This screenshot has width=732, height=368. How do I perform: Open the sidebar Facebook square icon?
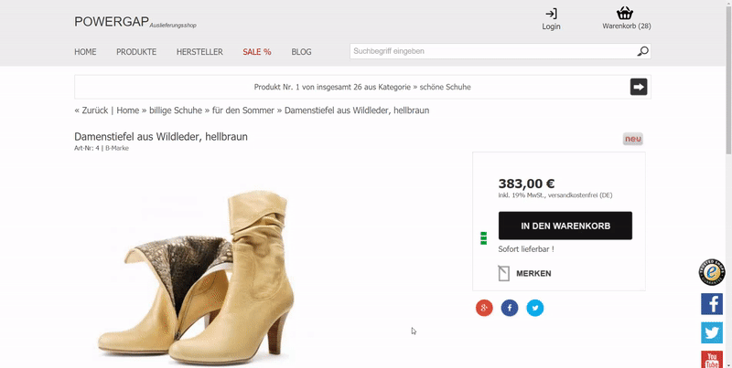(x=712, y=304)
